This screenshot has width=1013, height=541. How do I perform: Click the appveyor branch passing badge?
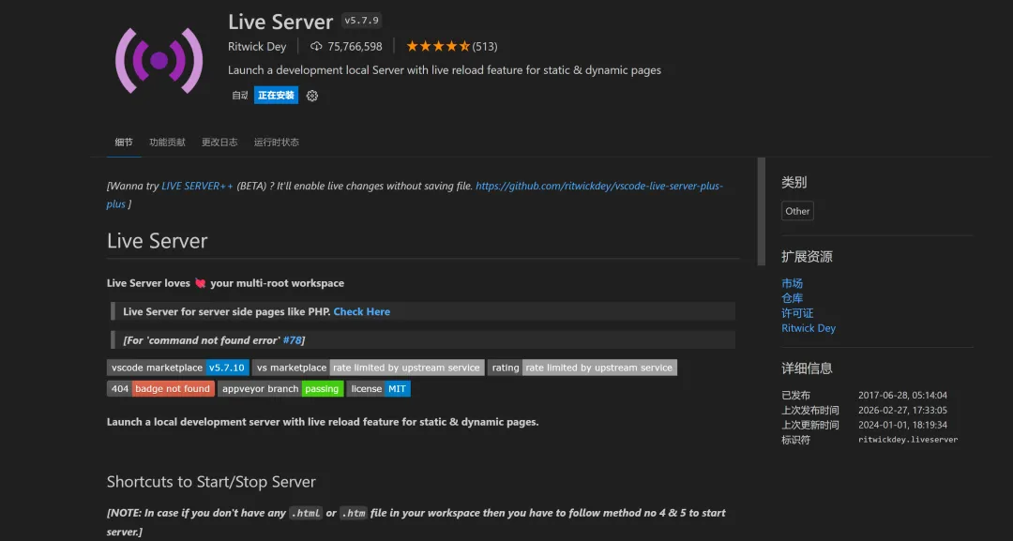280,389
